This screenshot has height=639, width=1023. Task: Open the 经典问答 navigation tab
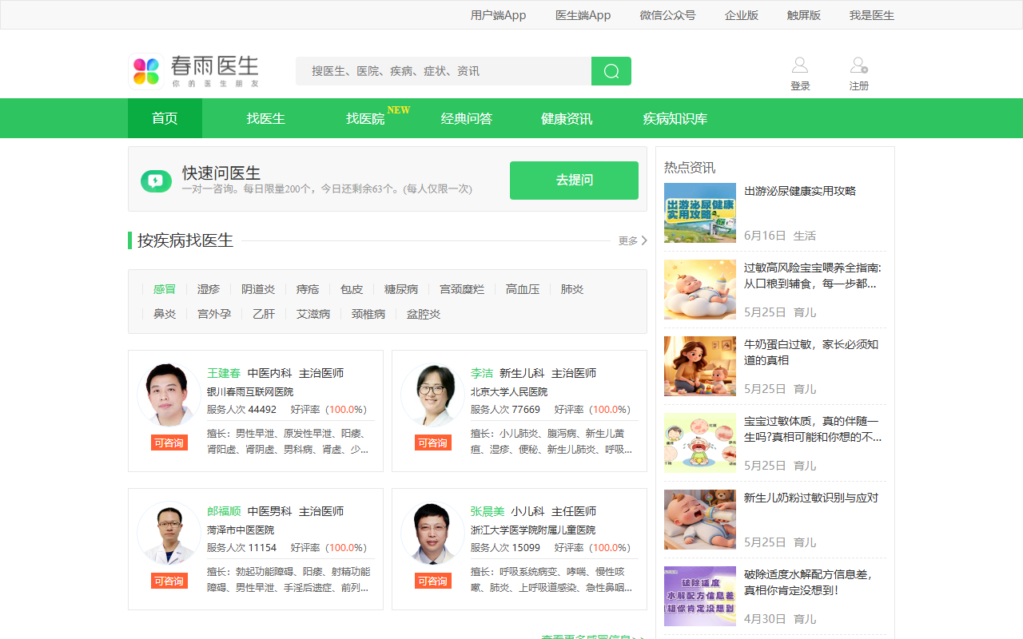click(466, 118)
